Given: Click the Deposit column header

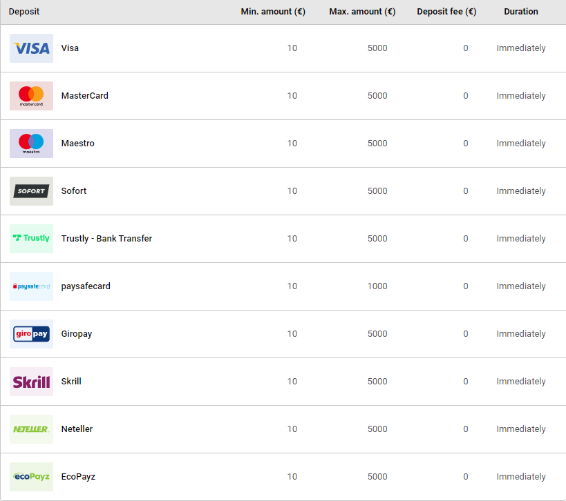Looking at the screenshot, I should tap(24, 12).
